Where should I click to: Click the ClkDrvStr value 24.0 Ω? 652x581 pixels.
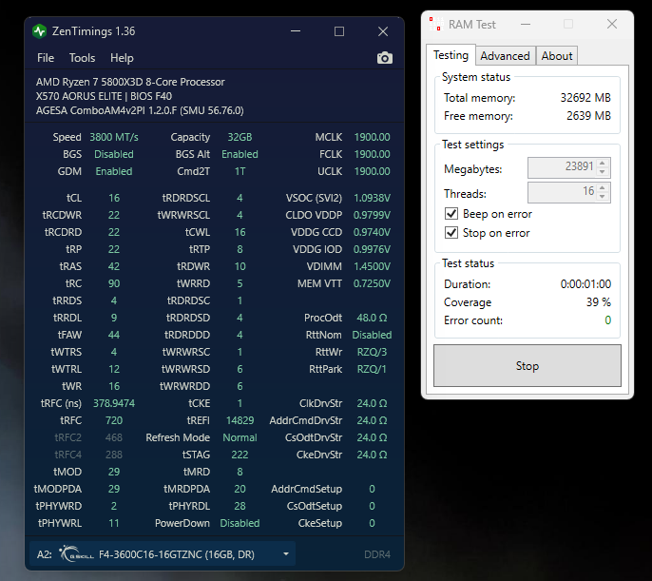[x=372, y=403]
